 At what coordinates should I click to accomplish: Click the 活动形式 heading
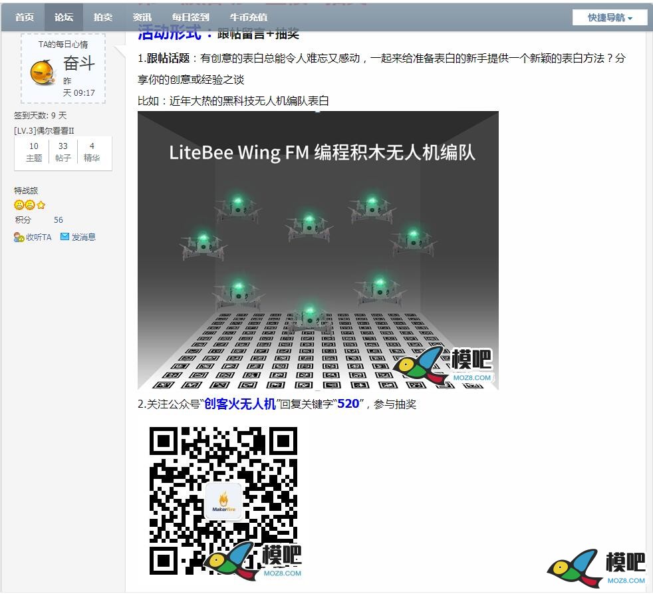[x=170, y=33]
